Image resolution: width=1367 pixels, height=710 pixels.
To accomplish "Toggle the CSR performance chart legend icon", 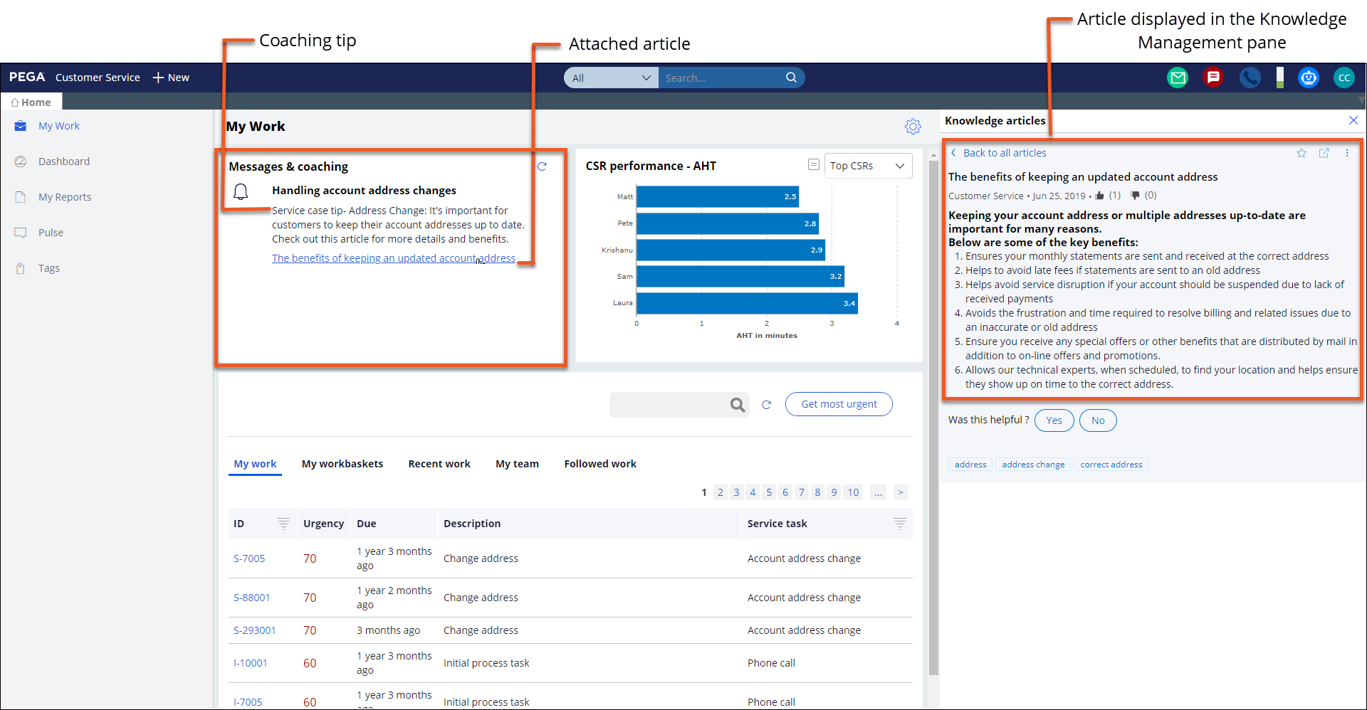I will pos(813,165).
